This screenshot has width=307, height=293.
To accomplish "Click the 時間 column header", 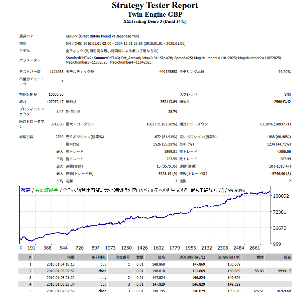I will tap(71, 257).
